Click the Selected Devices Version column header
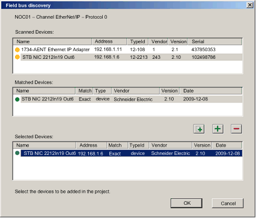 coord(203,145)
